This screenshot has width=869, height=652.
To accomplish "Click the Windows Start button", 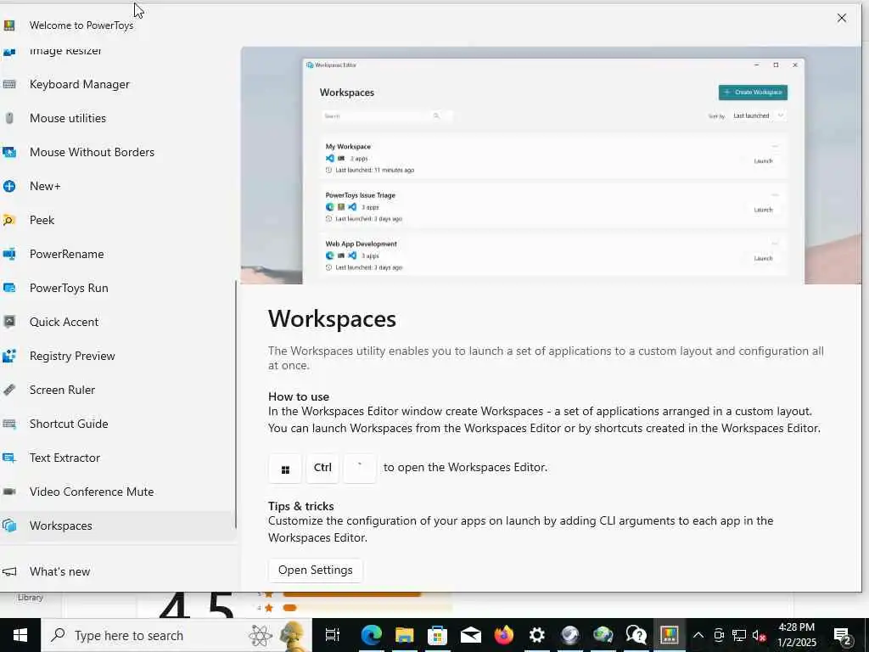I will pos(20,635).
